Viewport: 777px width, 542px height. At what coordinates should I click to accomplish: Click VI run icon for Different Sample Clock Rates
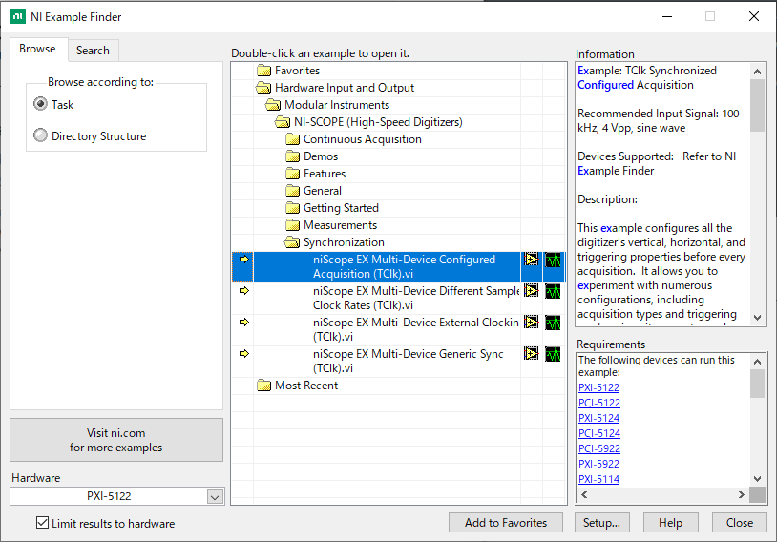pyautogui.click(x=532, y=291)
